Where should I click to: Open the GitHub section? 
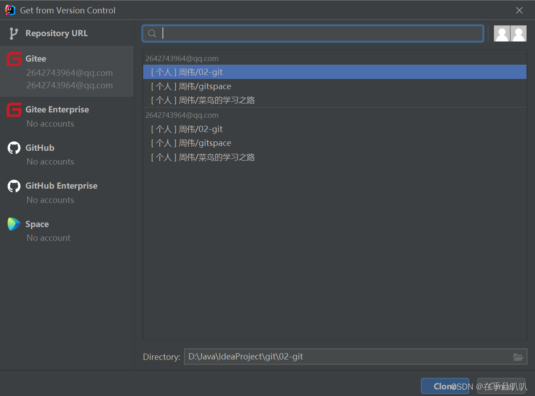[x=67, y=154]
